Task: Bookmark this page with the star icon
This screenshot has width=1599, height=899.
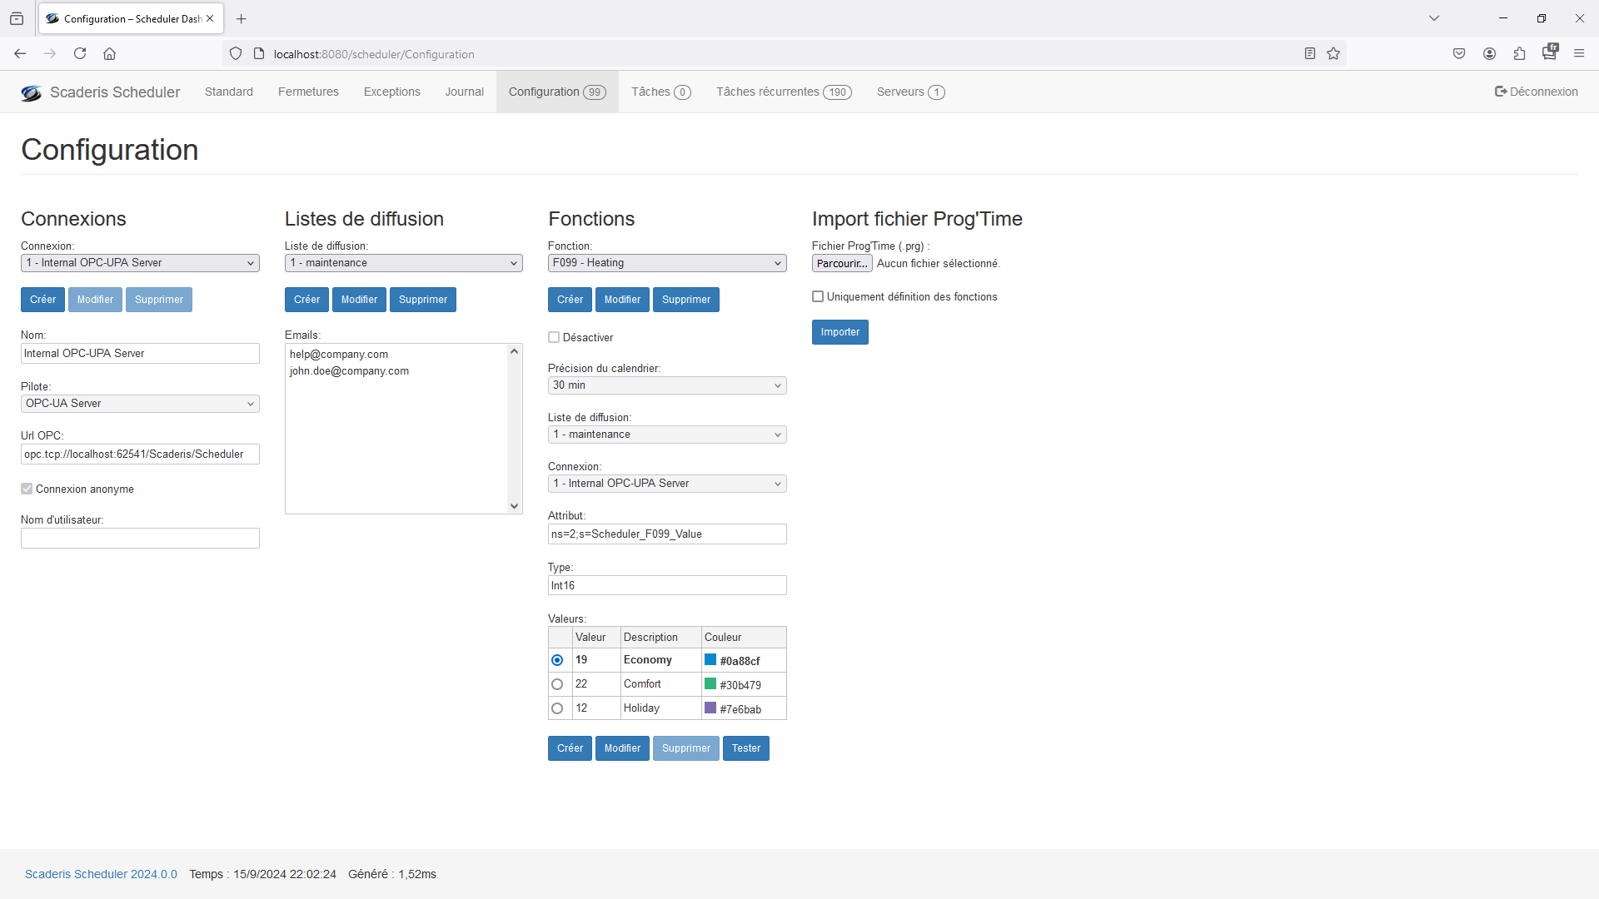Action: [1333, 54]
